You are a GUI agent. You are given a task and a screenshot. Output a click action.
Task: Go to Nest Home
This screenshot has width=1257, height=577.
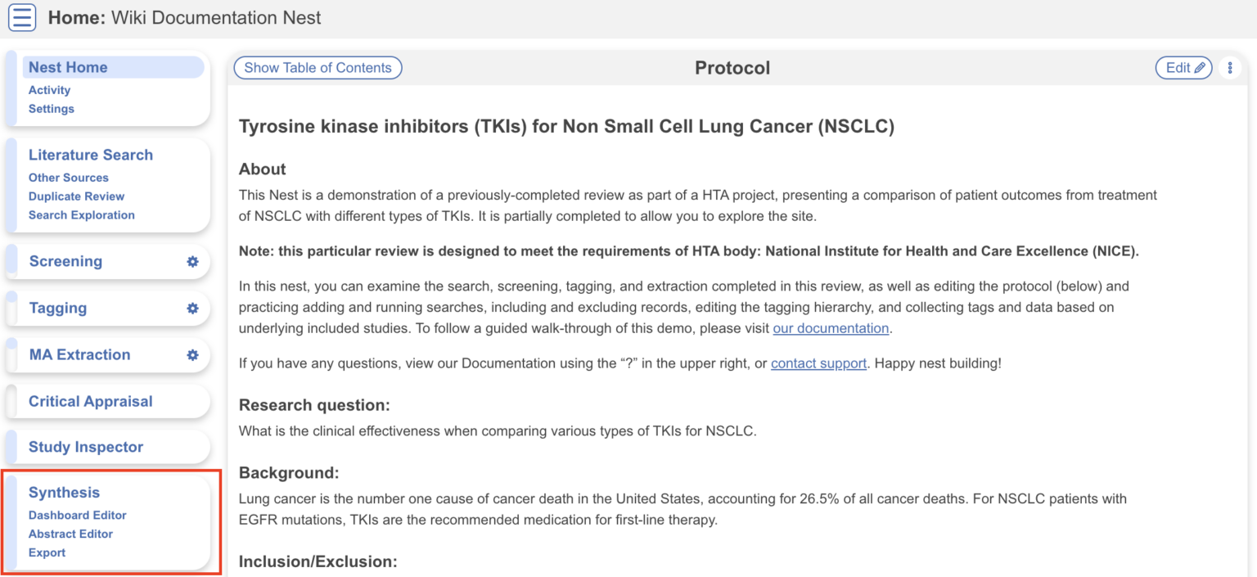[x=68, y=67]
